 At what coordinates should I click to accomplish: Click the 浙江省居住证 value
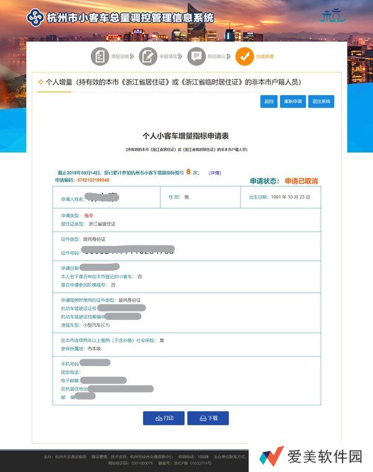102,224
